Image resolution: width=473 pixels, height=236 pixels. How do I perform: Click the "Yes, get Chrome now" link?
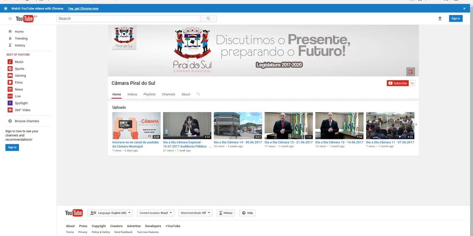click(83, 8)
